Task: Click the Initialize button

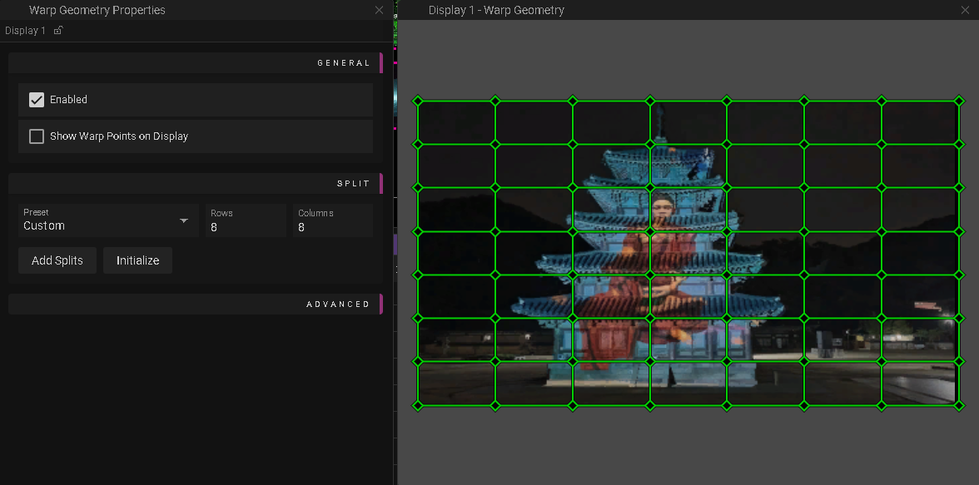Action: click(137, 260)
